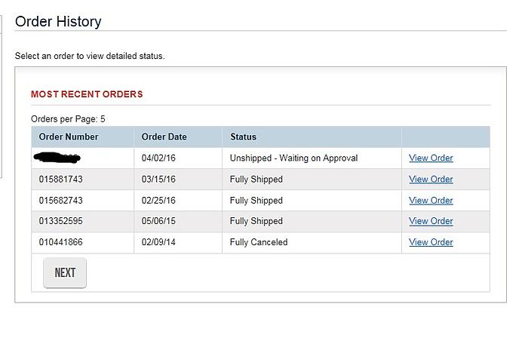Select order number 015881743 text
528x338 pixels.
[61, 180]
